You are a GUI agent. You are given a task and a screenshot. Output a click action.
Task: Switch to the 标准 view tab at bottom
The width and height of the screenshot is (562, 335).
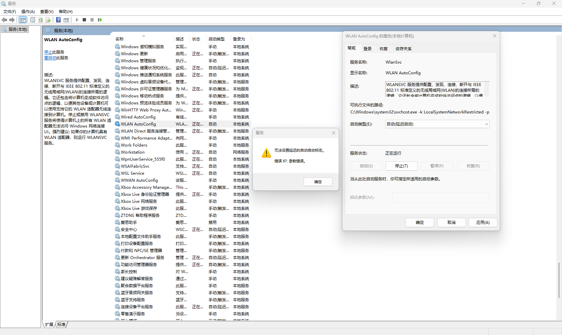(x=61, y=324)
